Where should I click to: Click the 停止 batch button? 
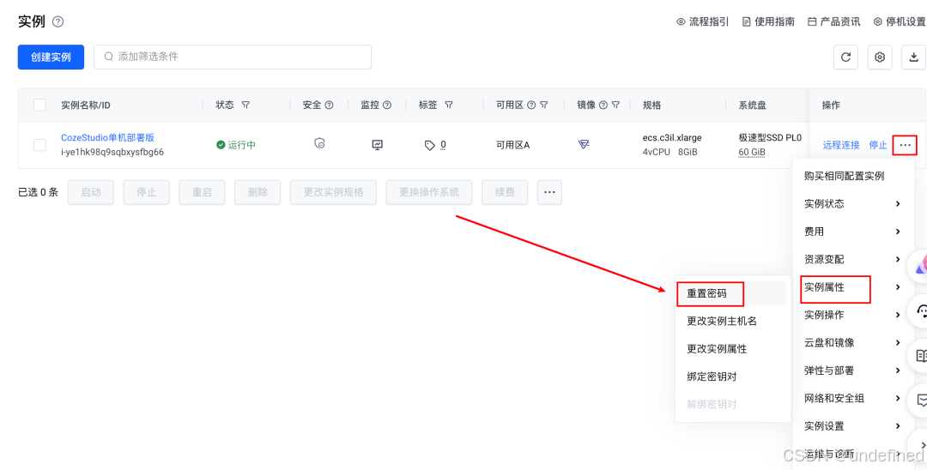146,192
